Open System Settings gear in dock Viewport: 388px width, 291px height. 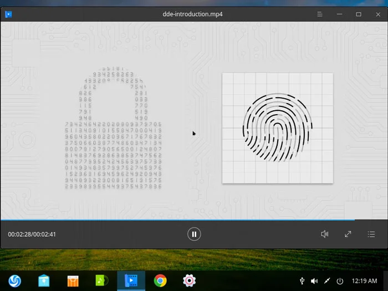pos(190,281)
